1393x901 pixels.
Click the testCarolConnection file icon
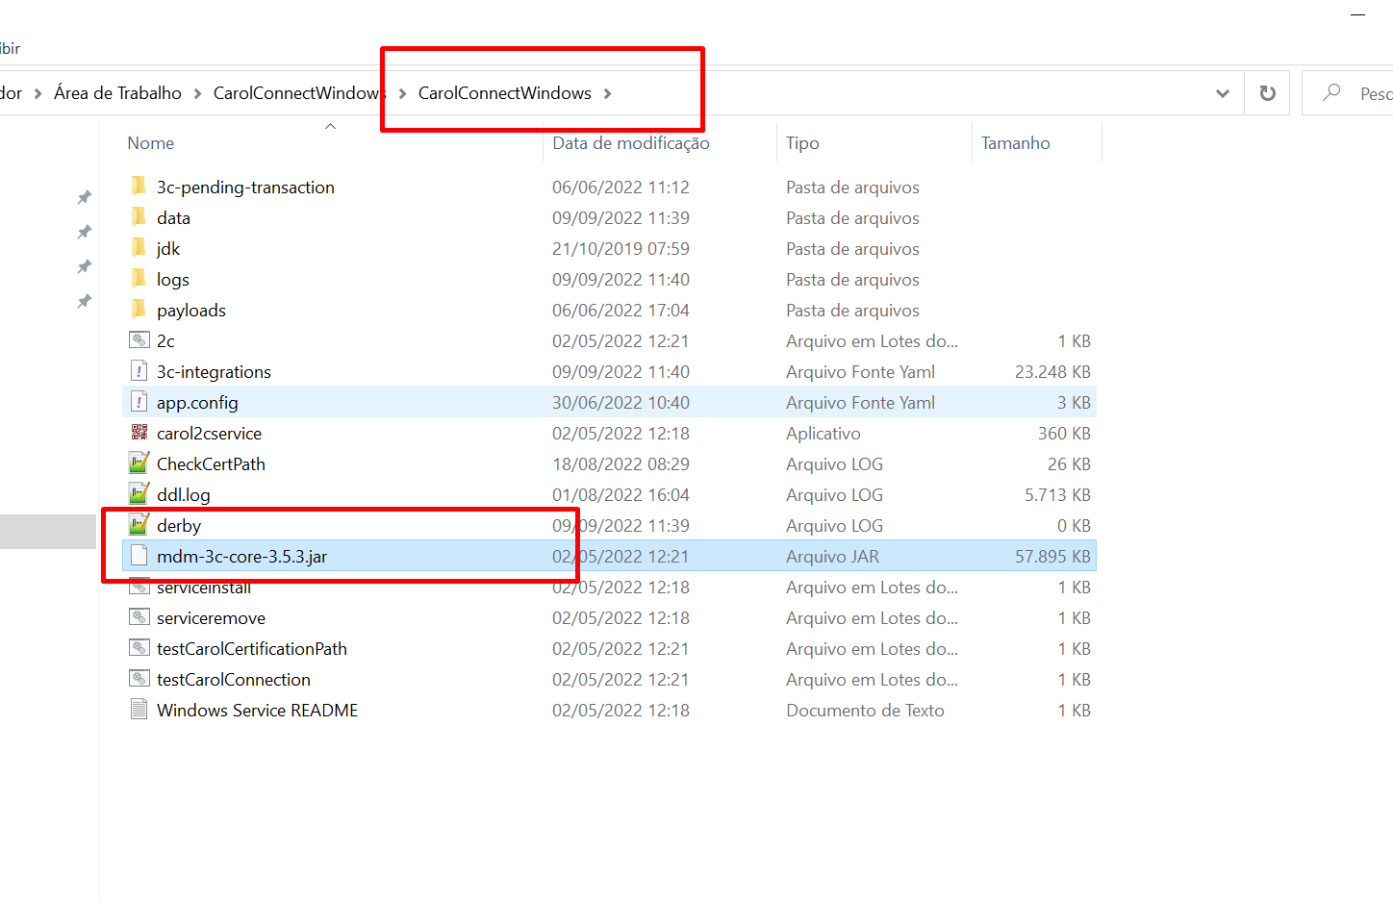139,678
